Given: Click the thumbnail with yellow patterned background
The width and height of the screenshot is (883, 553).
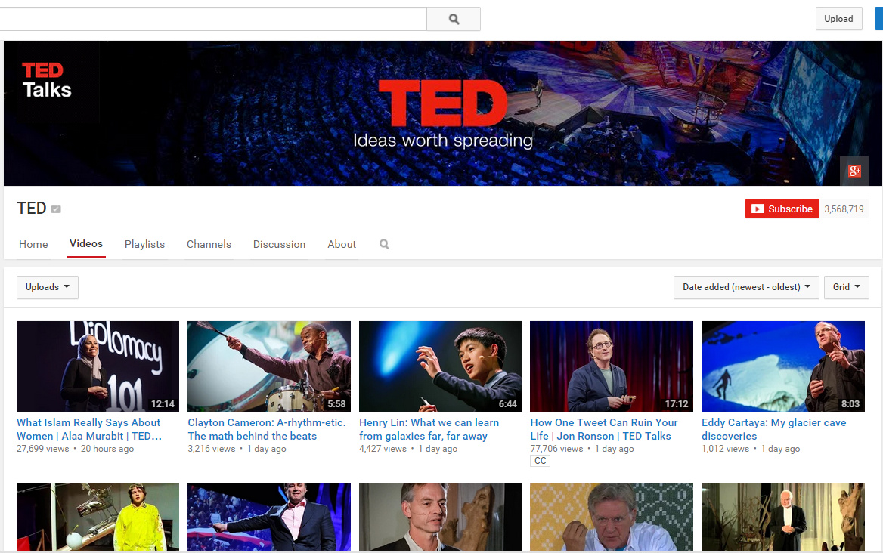Looking at the screenshot, I should click(x=612, y=517).
